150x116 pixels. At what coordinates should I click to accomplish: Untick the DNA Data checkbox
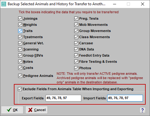click(76, 50)
